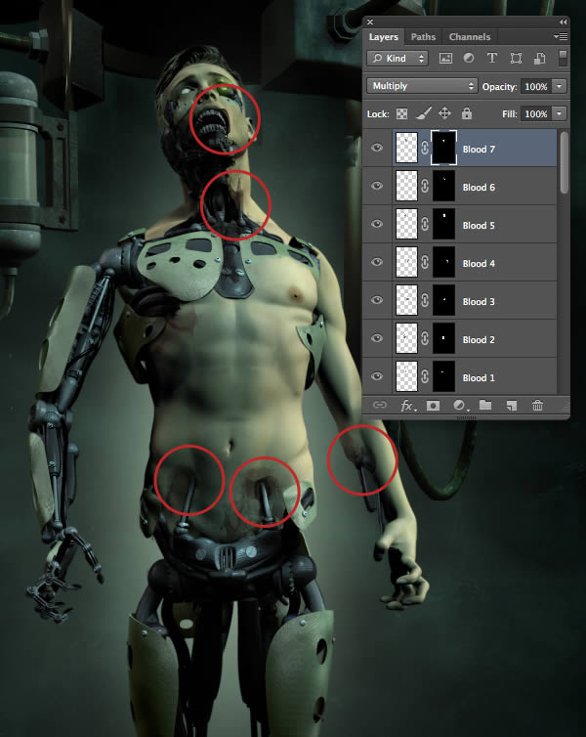Open the Multiply blend mode dropdown

pyautogui.click(x=422, y=86)
